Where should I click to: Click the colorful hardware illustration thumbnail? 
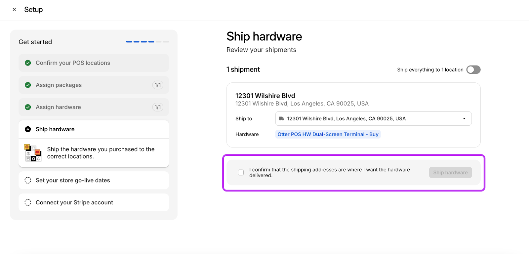(33, 153)
